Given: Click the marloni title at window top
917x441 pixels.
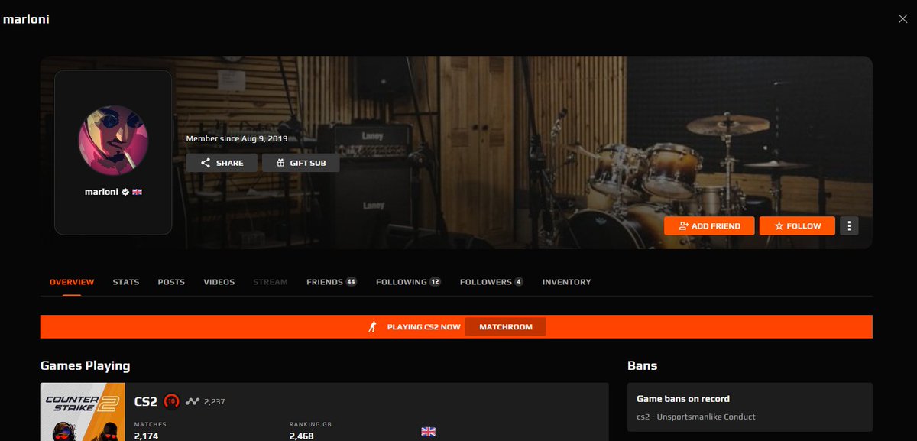Looking at the screenshot, I should click(x=26, y=19).
